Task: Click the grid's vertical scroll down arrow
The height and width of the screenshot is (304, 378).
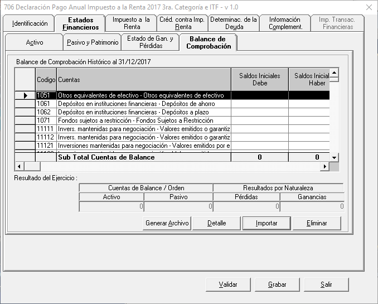Action: click(334, 157)
